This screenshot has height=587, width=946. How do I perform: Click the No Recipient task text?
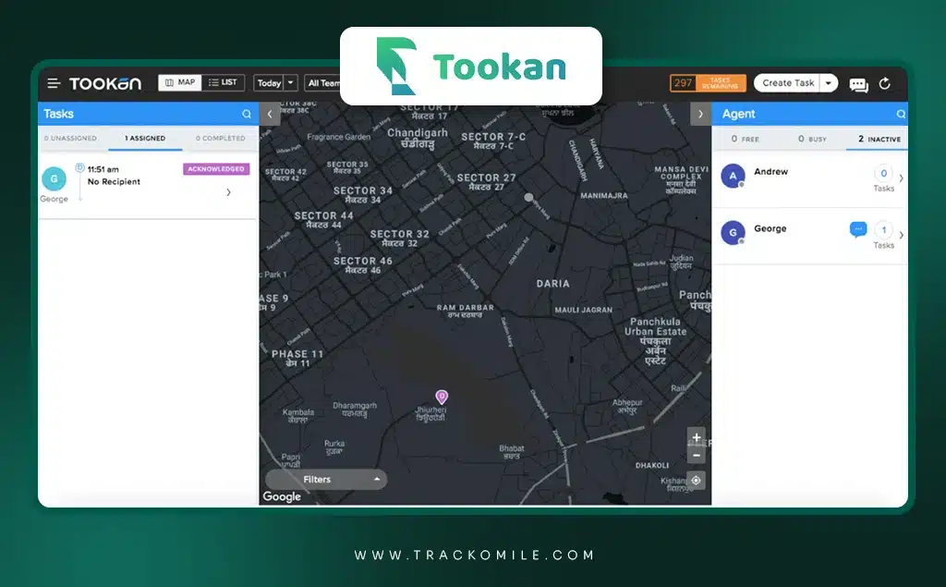114,182
